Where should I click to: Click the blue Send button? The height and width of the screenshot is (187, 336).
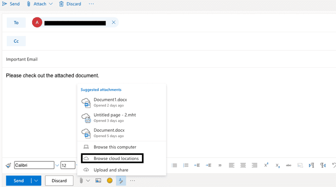click(x=19, y=181)
